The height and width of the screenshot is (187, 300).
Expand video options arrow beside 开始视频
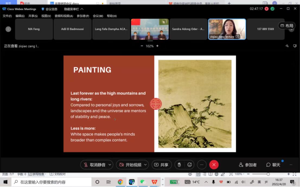(145, 165)
